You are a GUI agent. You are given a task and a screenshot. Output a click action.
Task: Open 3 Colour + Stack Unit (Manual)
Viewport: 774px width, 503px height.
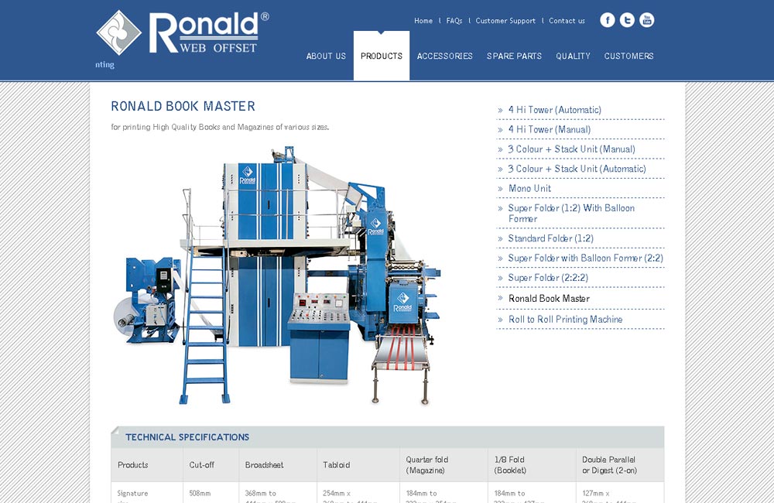tap(571, 149)
